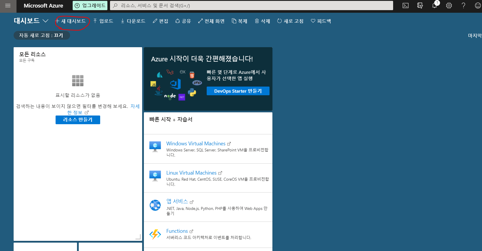Viewport: 482px width, 251px height.
Task: Click the Python logo in the banner
Action: [x=192, y=93]
